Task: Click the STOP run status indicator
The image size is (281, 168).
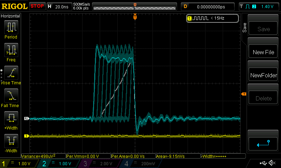Action: pyautogui.click(x=37, y=6)
